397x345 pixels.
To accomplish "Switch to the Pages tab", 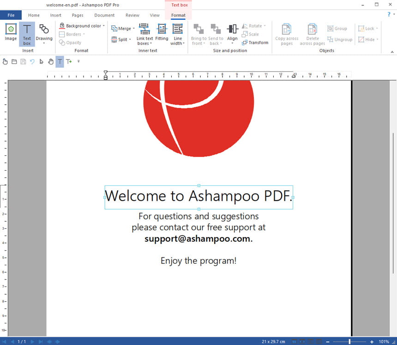I will 78,15.
